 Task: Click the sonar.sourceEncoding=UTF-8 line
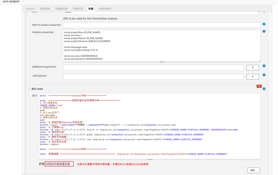point(81,50)
